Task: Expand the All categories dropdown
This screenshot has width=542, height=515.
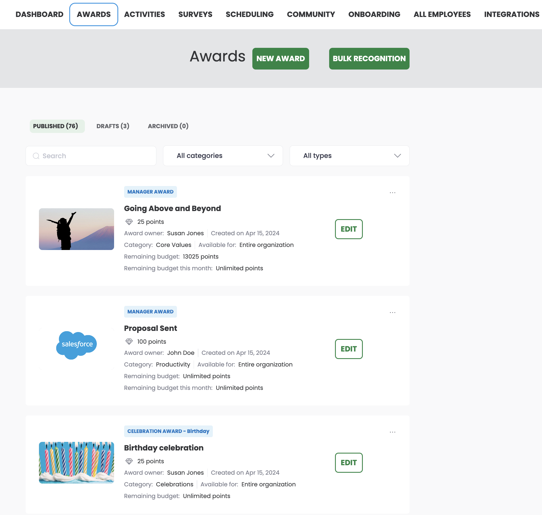Action: [223, 156]
